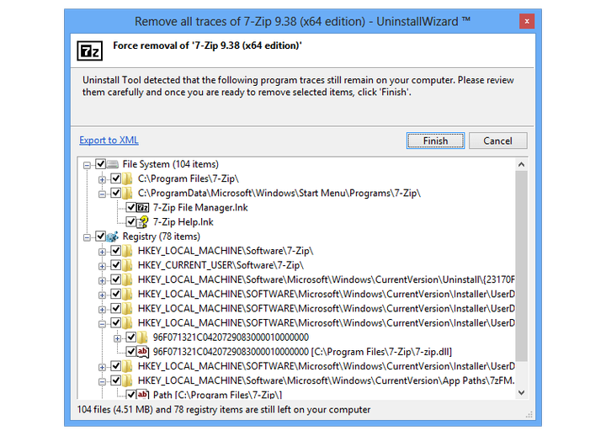
Task: Click the 7z program icon in header
Action: pyautogui.click(x=90, y=51)
